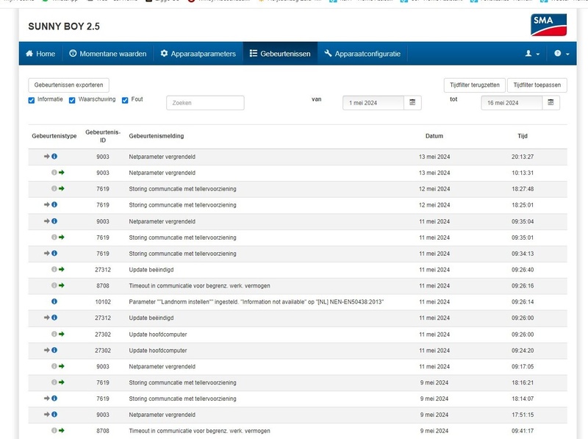Open the calendar picker for 'tot' date
The image size is (588, 439).
click(551, 103)
